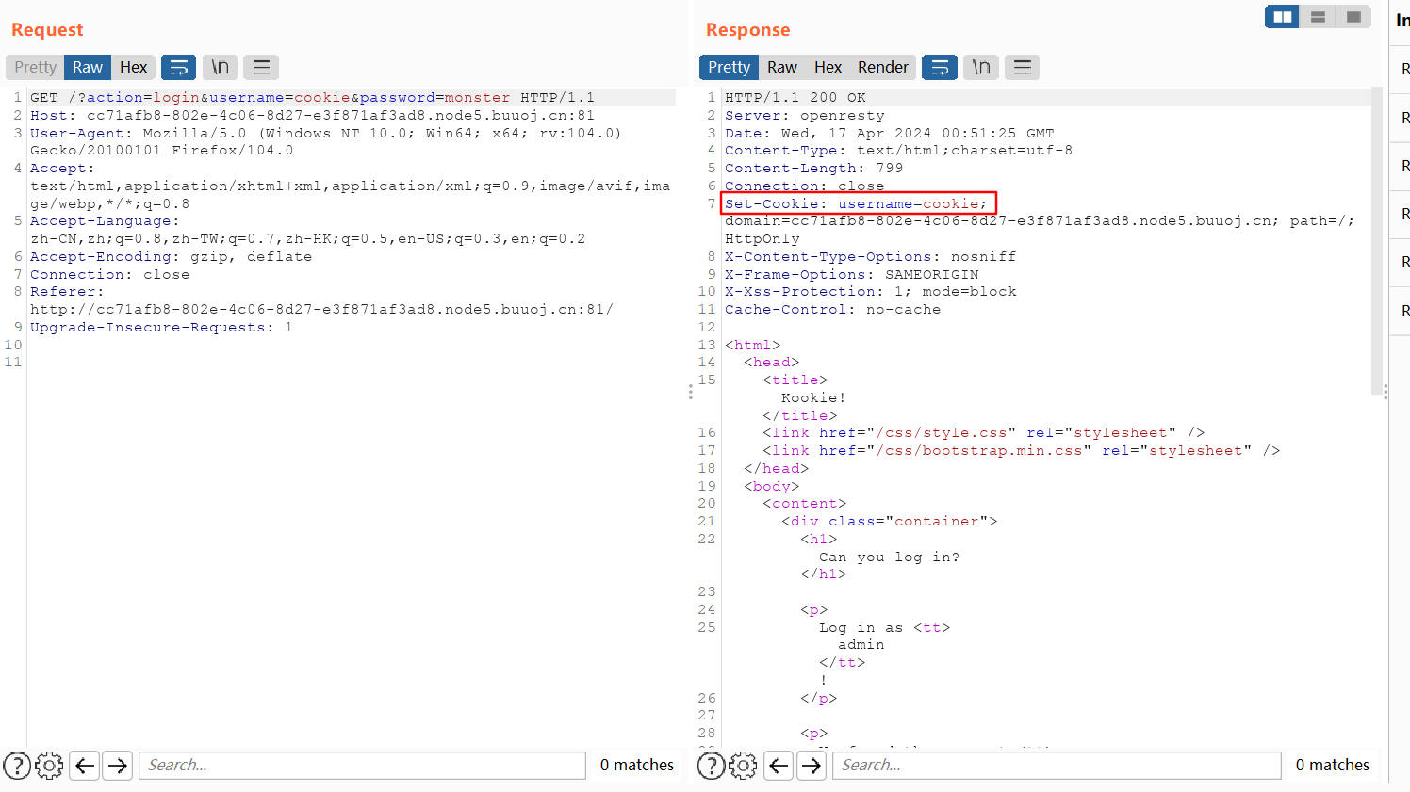
Task: Click 'Can you log in?' heading text
Action: (889, 557)
